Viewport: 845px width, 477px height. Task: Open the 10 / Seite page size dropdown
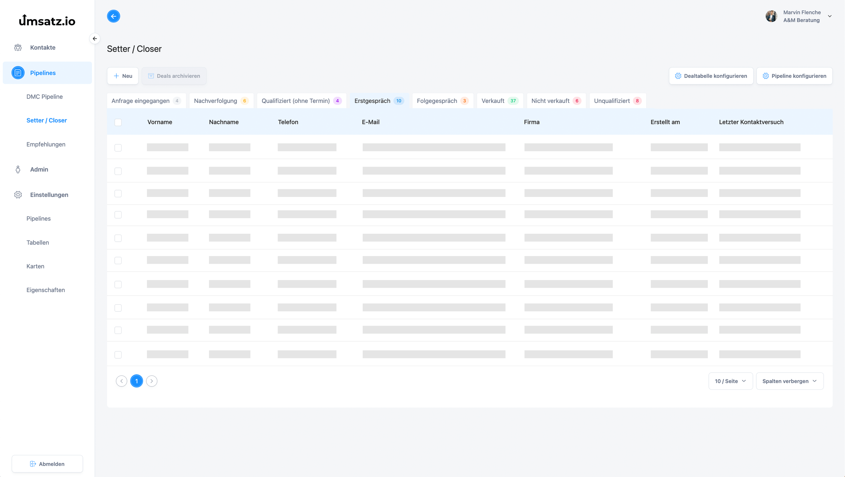coord(730,381)
